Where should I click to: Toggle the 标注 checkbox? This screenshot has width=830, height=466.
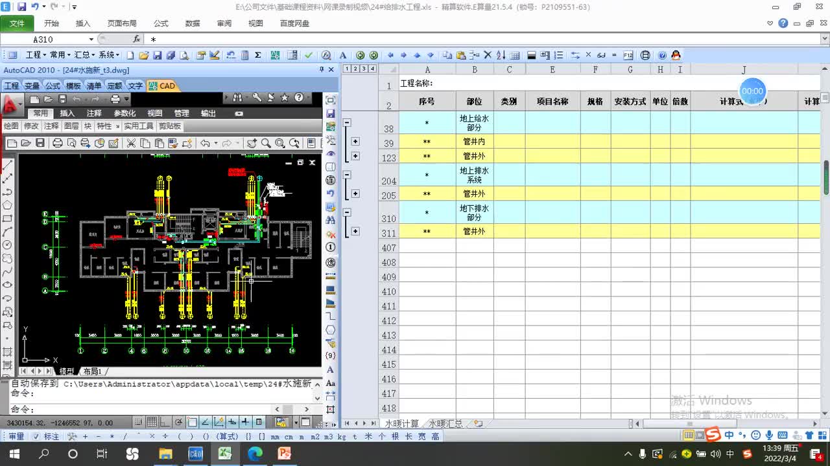pos(37,436)
